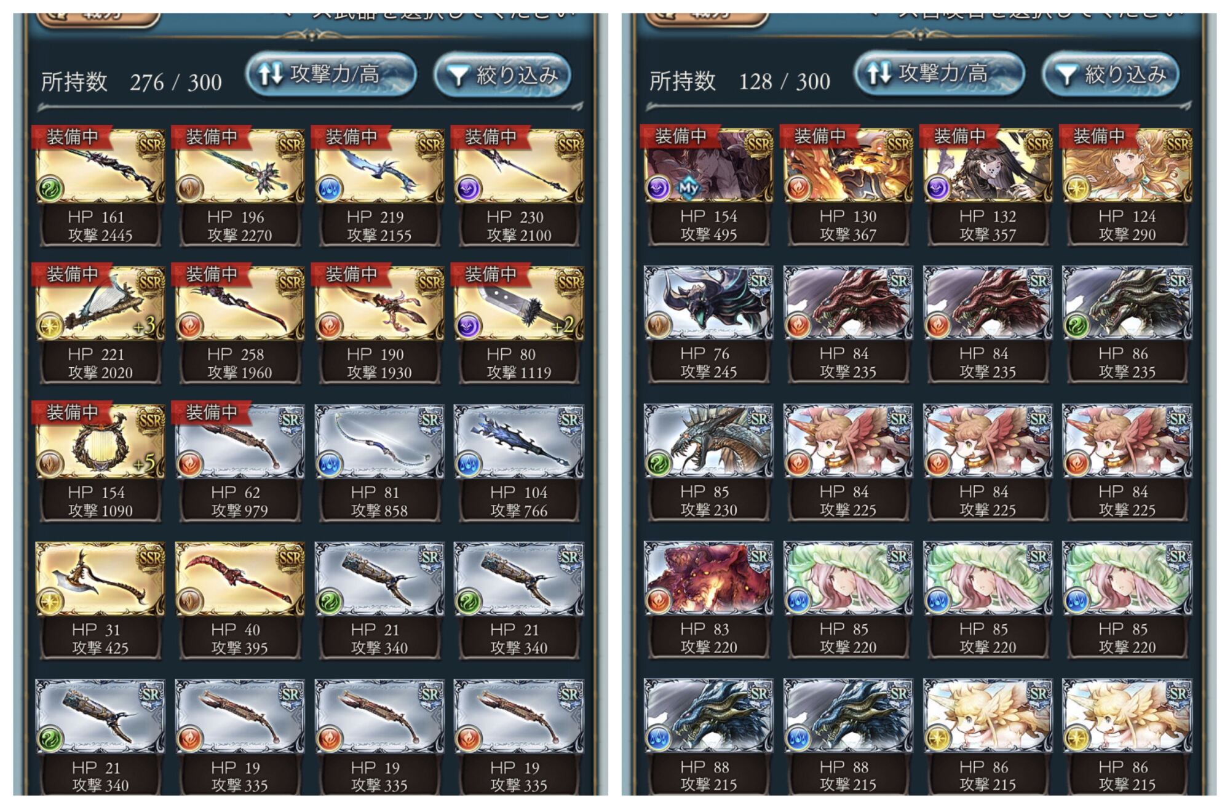Tap 絞り込み filter in summon list
The image size is (1230, 802).
tap(1111, 74)
